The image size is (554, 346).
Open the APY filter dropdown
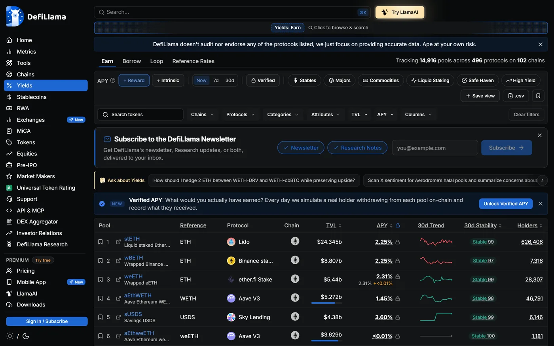point(385,115)
